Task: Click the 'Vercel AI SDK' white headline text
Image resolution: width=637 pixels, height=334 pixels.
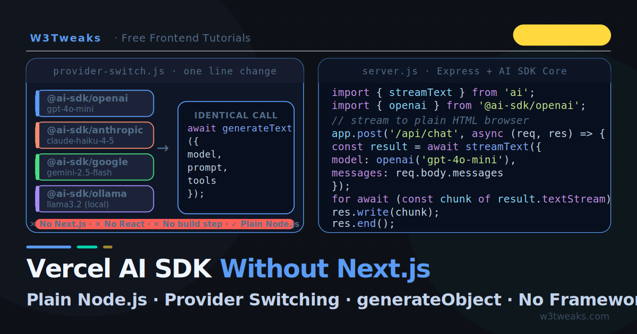Action: pyautogui.click(x=119, y=269)
